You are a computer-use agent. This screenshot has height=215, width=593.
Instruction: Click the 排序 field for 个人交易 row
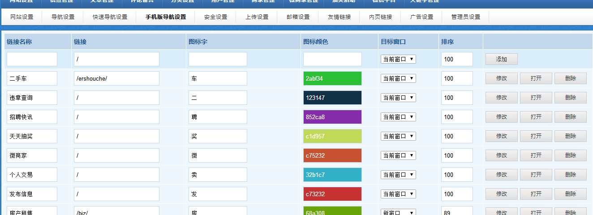(x=456, y=175)
